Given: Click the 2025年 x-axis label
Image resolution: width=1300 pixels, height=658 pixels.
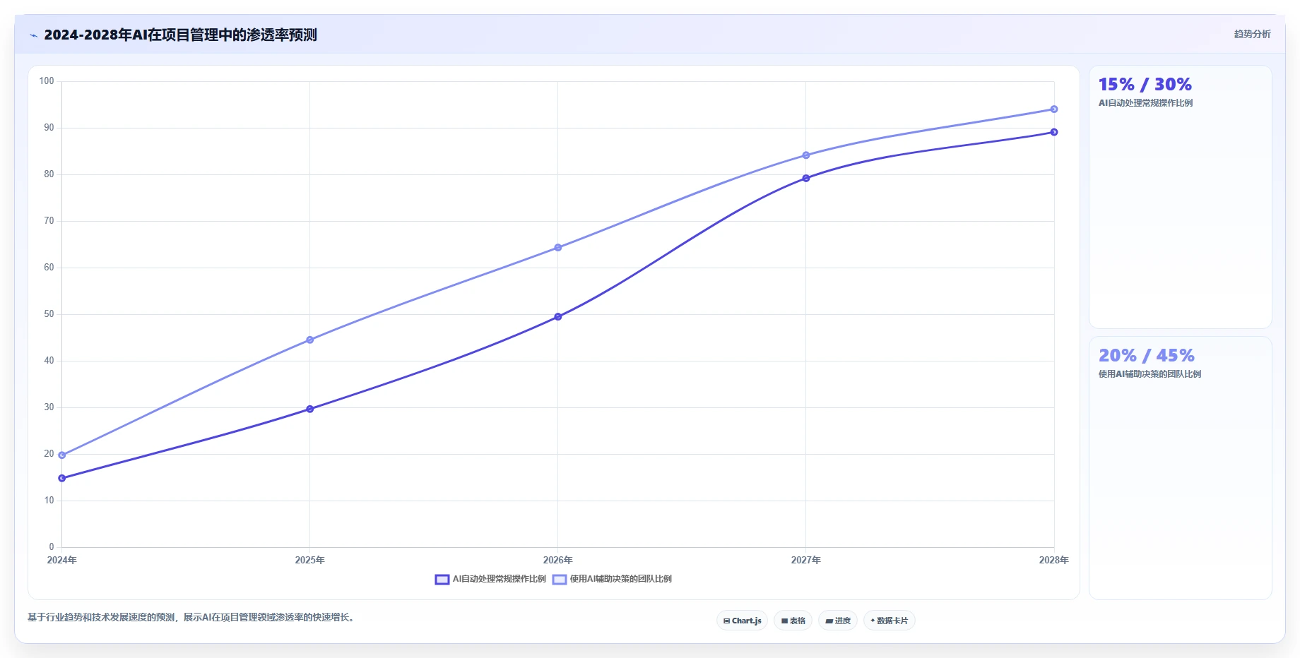Looking at the screenshot, I should pos(310,560).
